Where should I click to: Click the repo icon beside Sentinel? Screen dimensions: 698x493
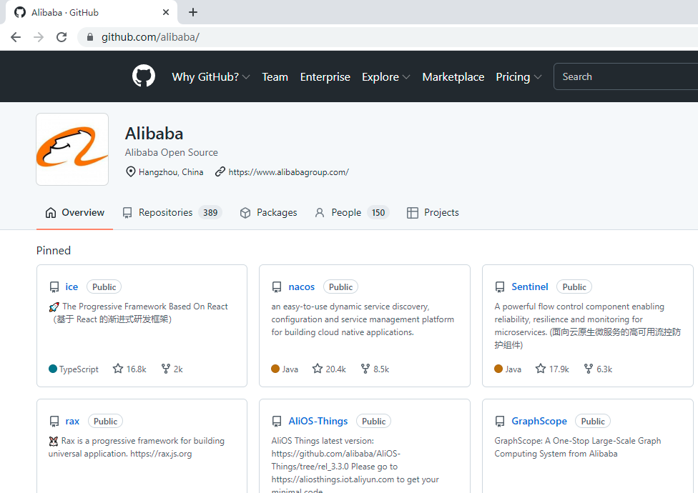[500, 287]
